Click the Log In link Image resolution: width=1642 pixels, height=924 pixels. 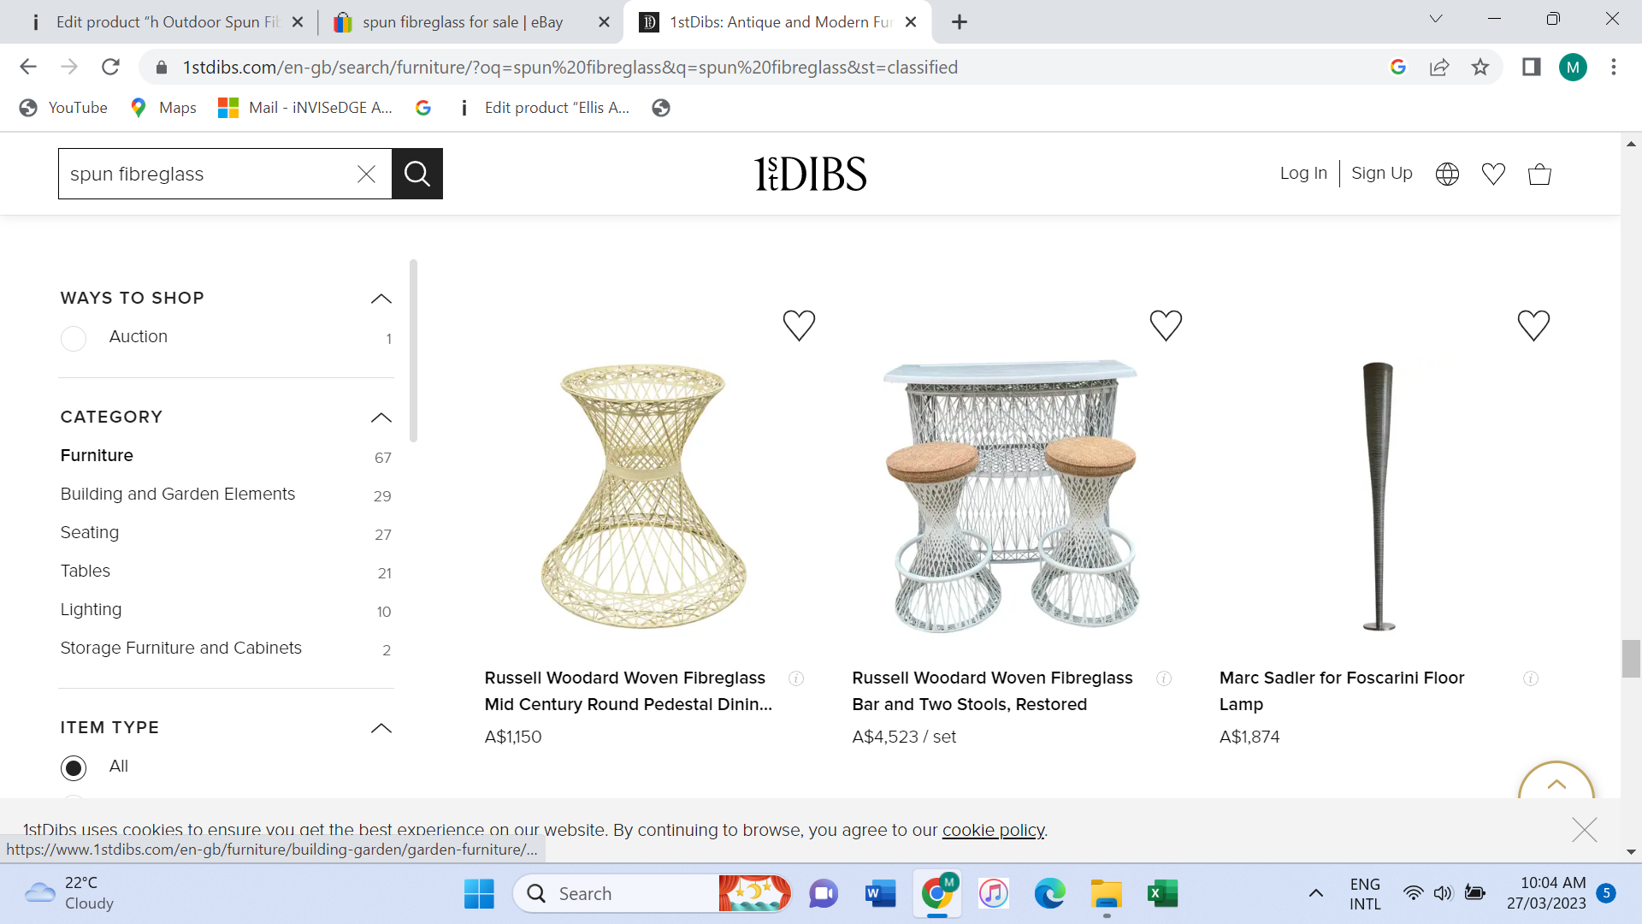click(x=1303, y=173)
